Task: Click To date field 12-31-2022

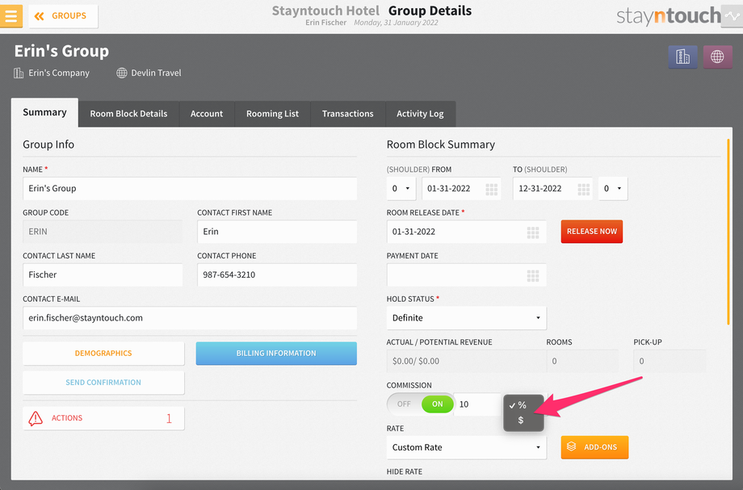Action: tap(552, 188)
